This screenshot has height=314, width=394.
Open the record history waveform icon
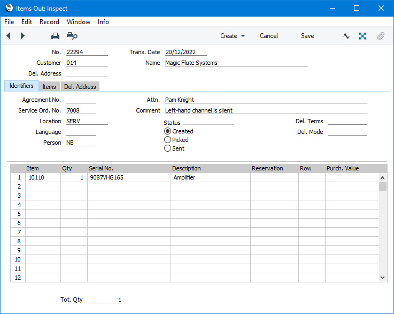point(346,36)
